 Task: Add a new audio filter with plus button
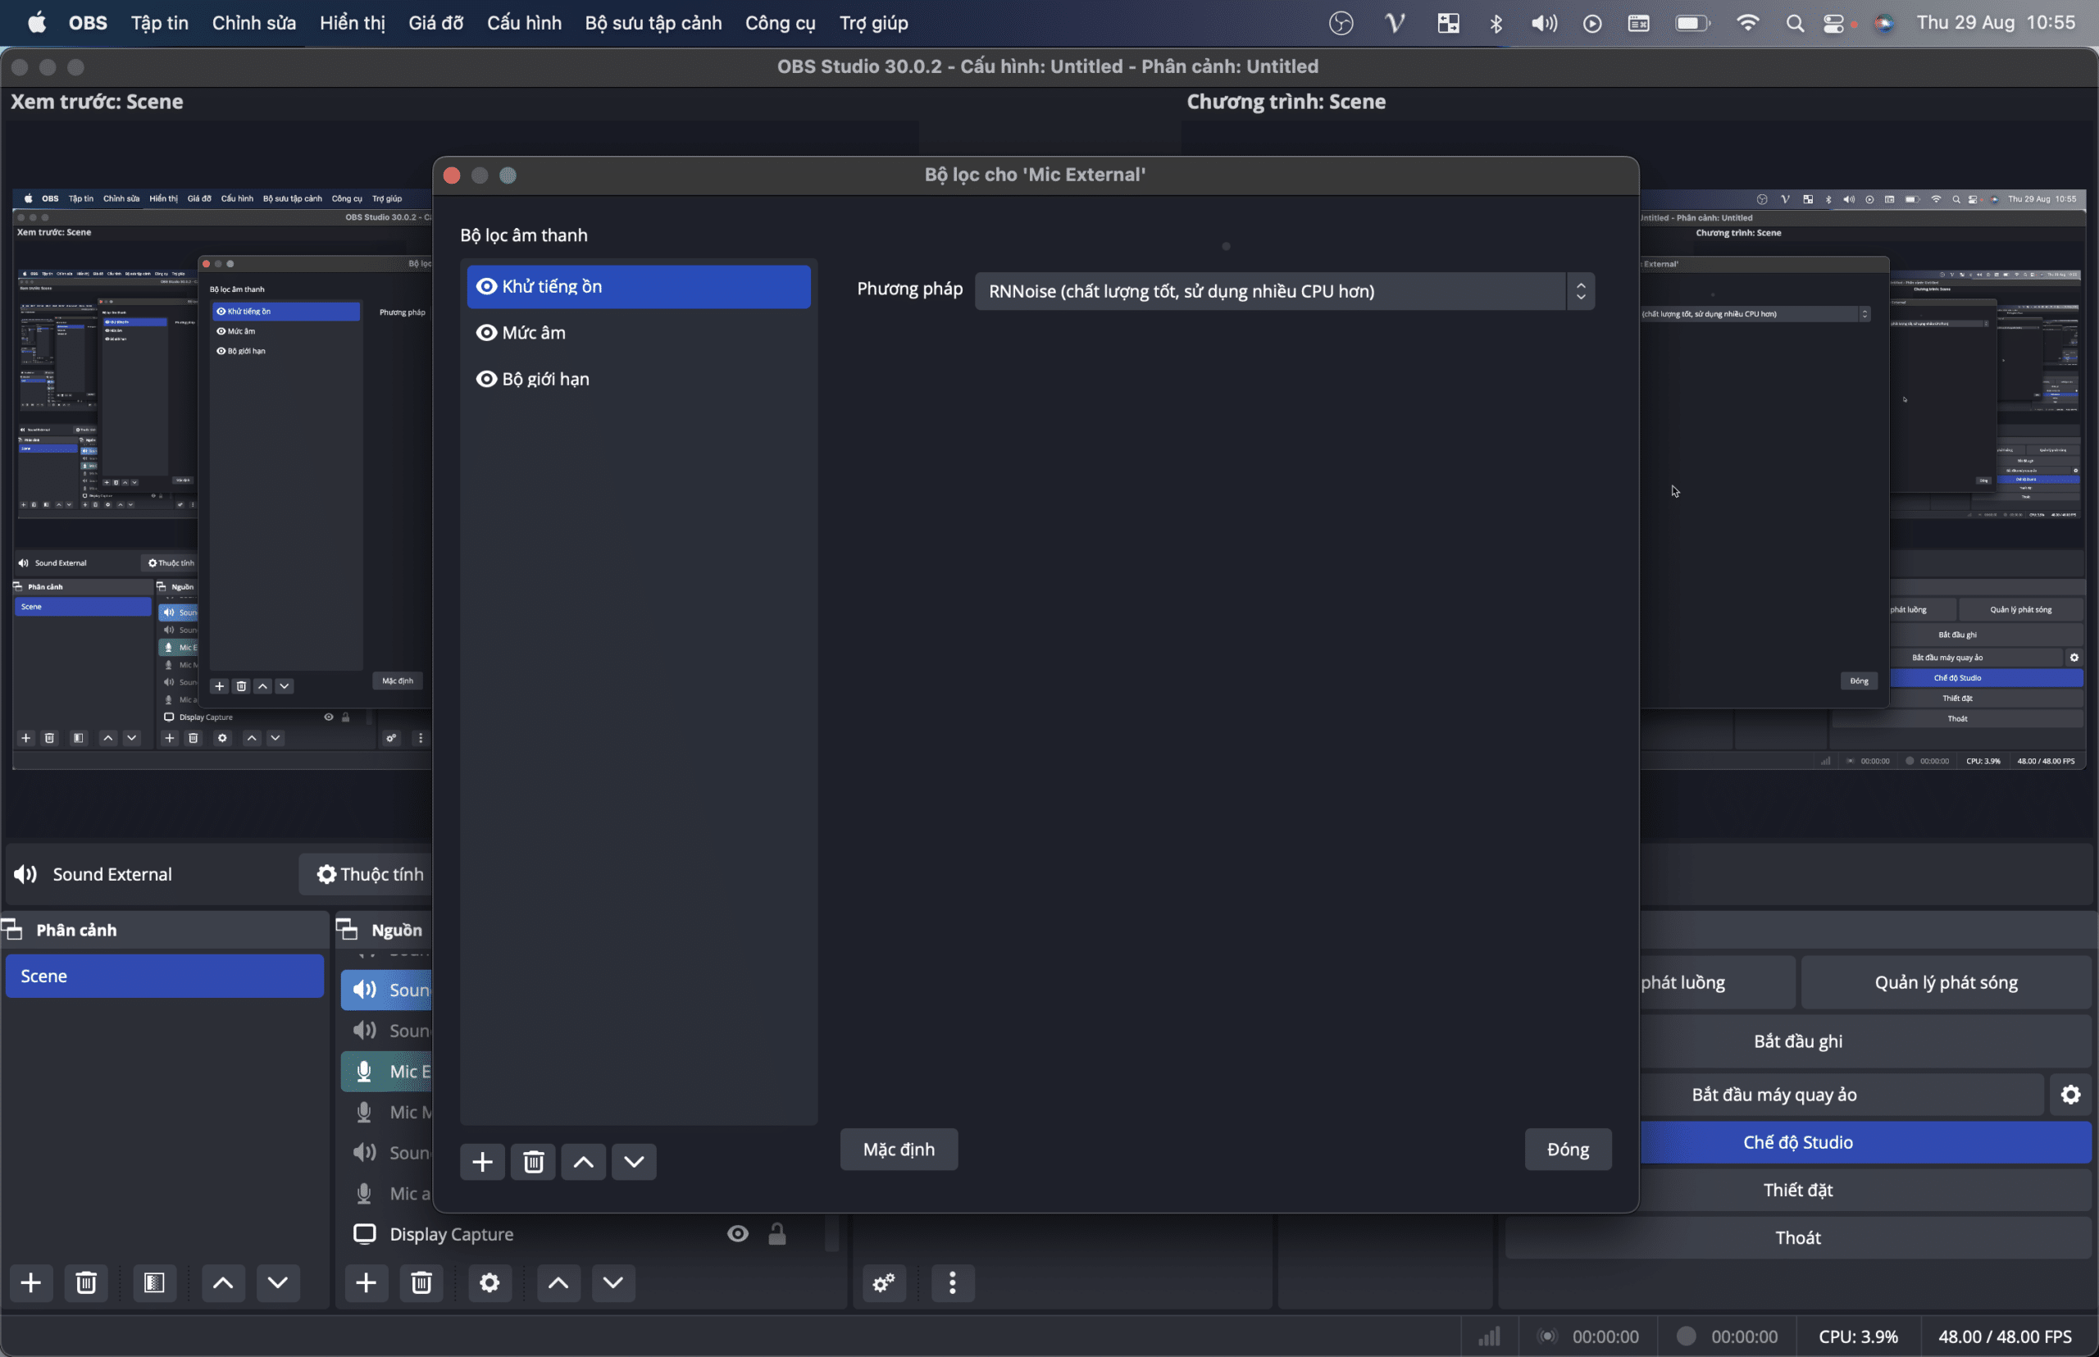tap(482, 1161)
